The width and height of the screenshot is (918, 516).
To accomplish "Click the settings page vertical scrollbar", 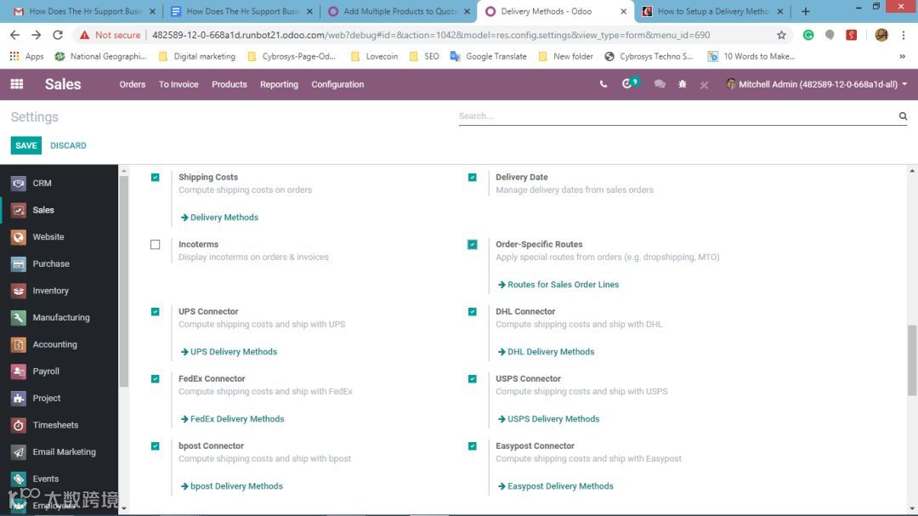I will pyautogui.click(x=912, y=360).
